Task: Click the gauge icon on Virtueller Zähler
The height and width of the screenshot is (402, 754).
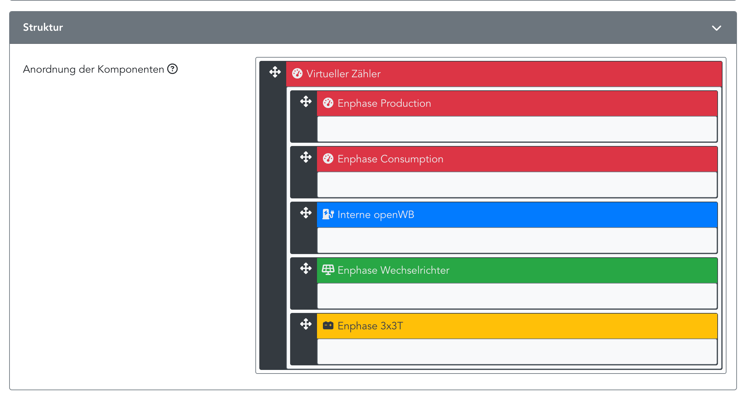Action: coord(297,74)
